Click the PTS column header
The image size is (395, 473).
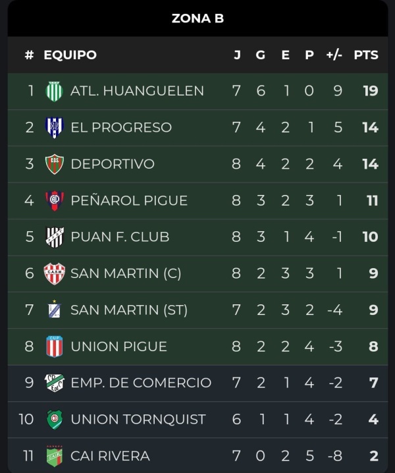[366, 55]
